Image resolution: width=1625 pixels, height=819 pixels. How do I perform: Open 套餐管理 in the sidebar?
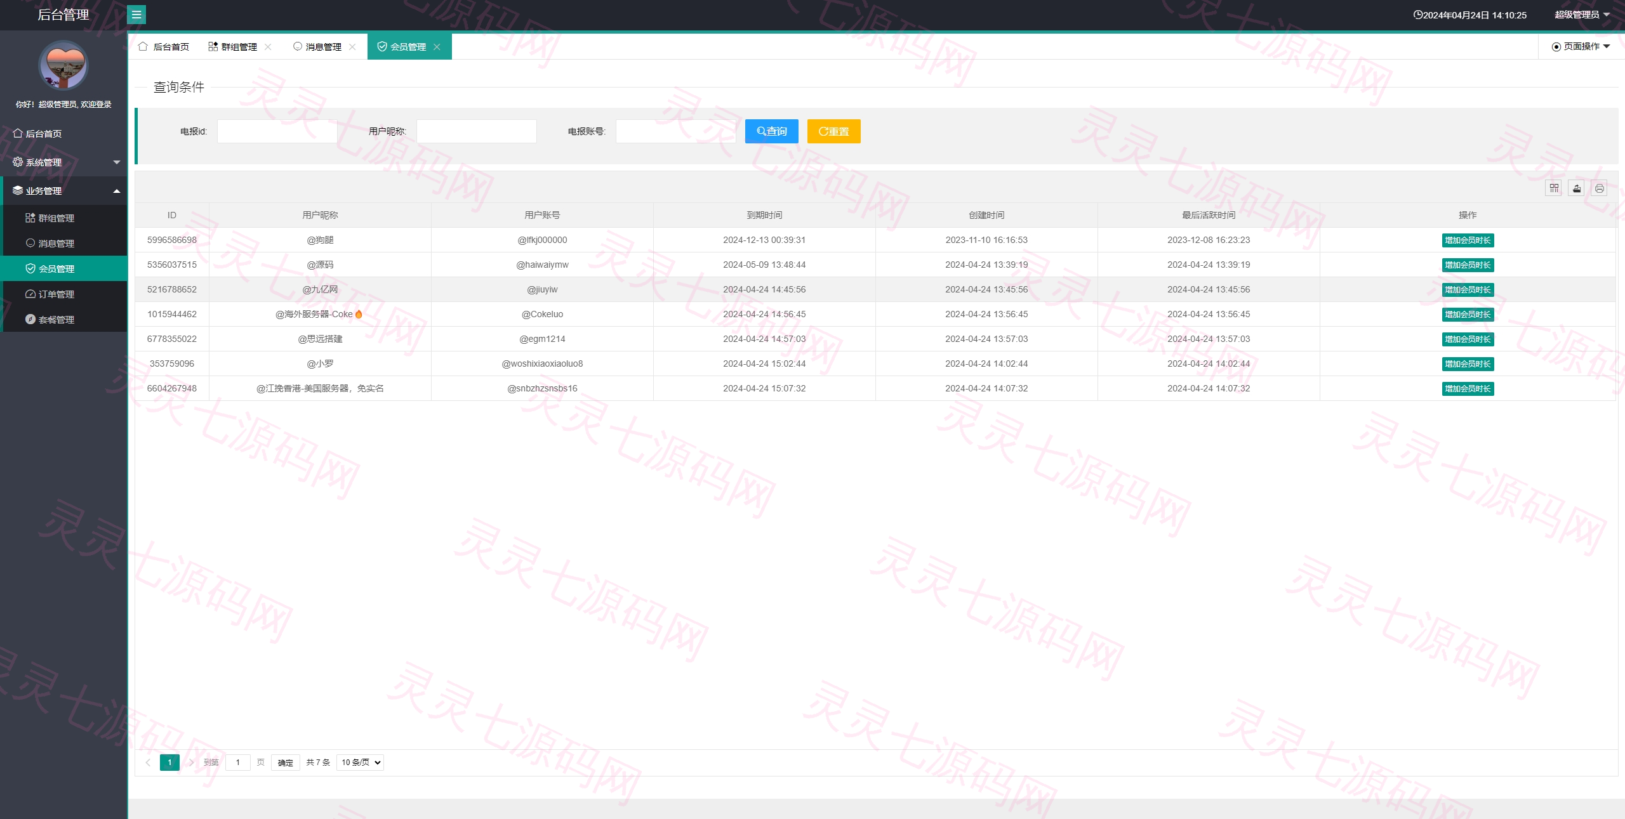63,319
